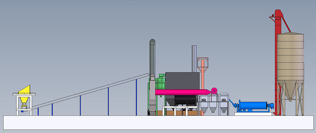Select the white ground base slab
Viewport: 316px width, 133px height.
coord(158,122)
